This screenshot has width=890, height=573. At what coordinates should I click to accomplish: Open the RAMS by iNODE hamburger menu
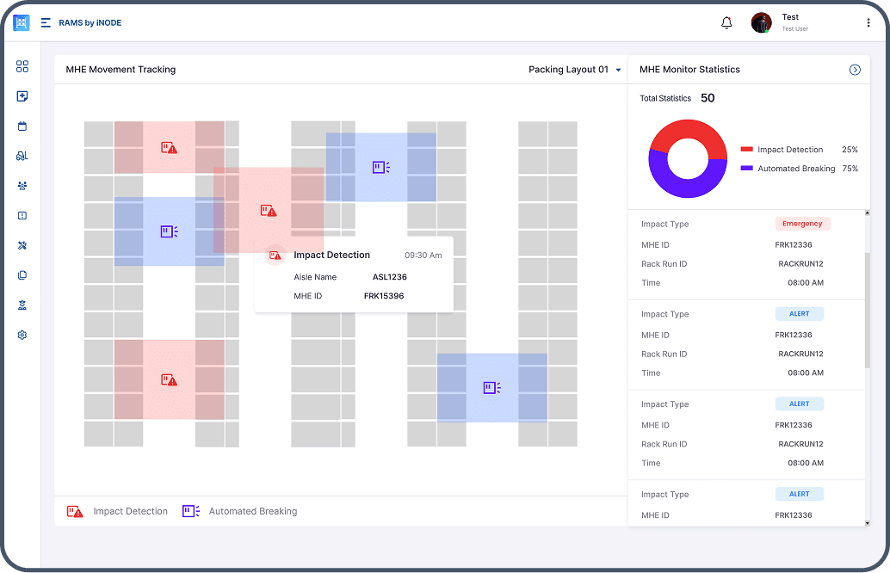[x=45, y=22]
